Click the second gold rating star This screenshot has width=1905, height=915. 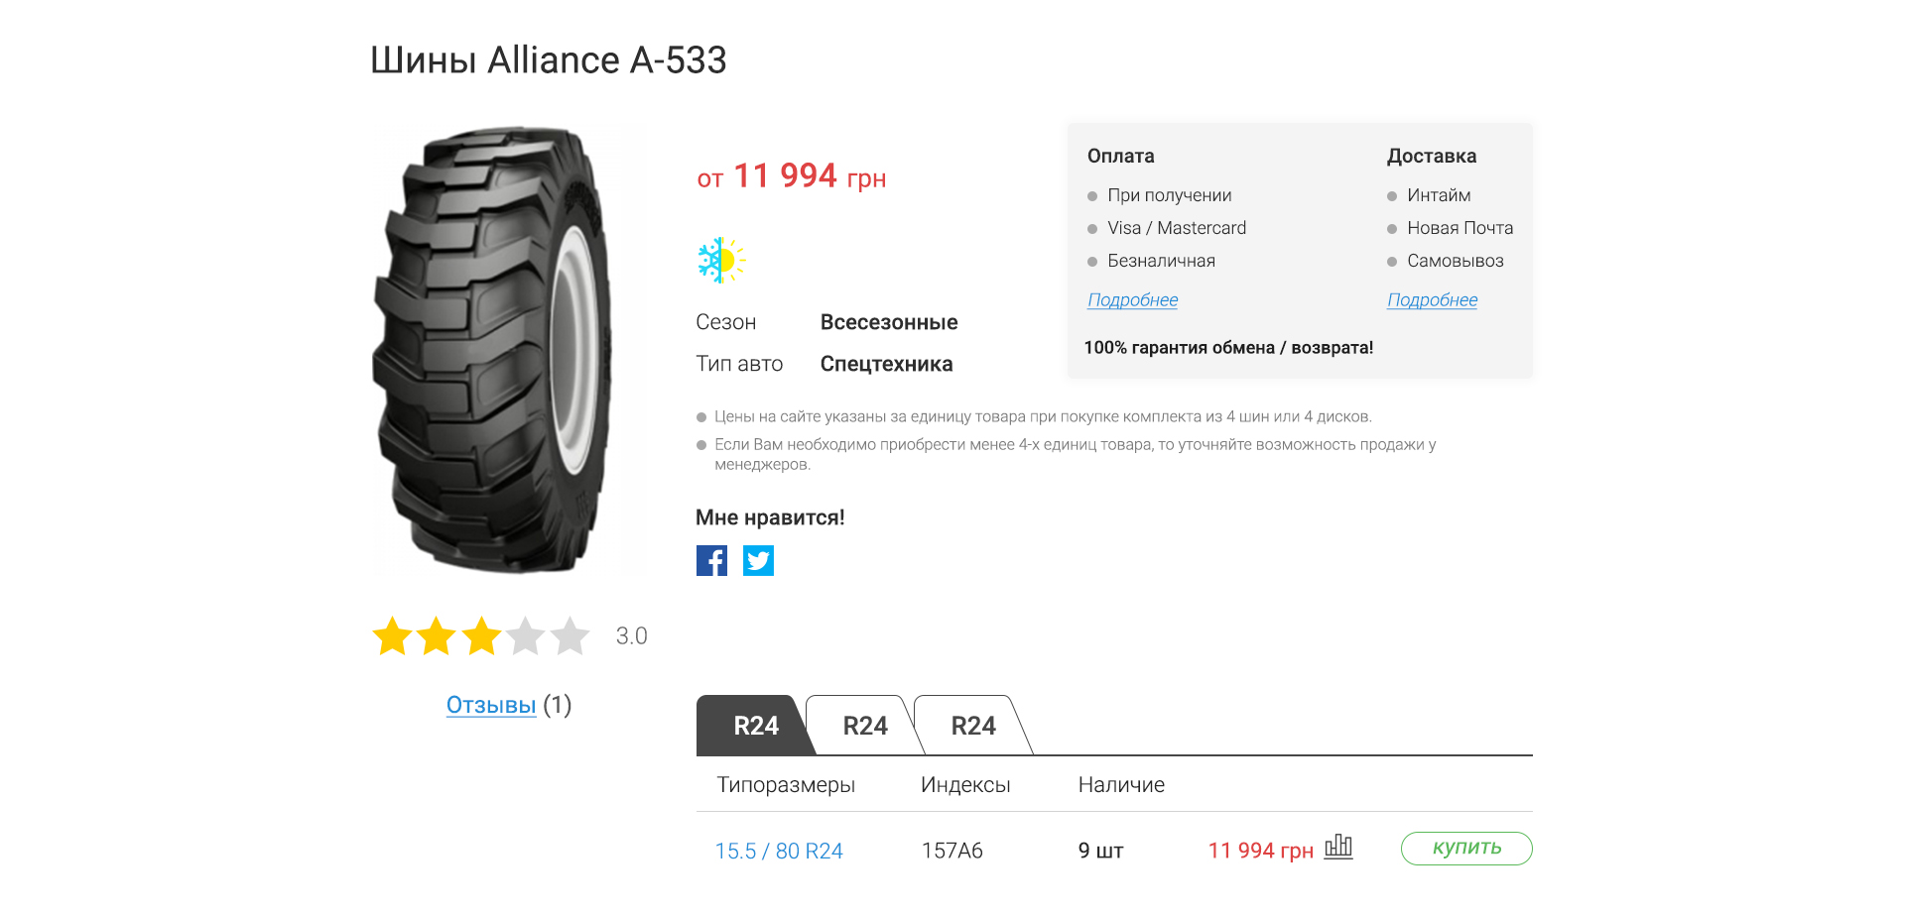coord(437,636)
